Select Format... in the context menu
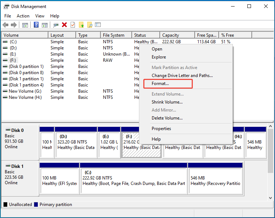275x218 pixels. (x=160, y=84)
